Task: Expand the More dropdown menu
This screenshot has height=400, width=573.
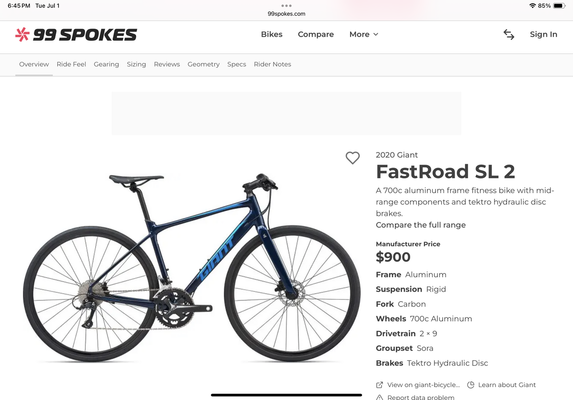Action: [x=363, y=34]
